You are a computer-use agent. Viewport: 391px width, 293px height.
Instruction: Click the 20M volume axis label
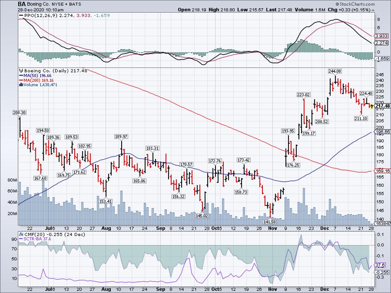click(13, 214)
